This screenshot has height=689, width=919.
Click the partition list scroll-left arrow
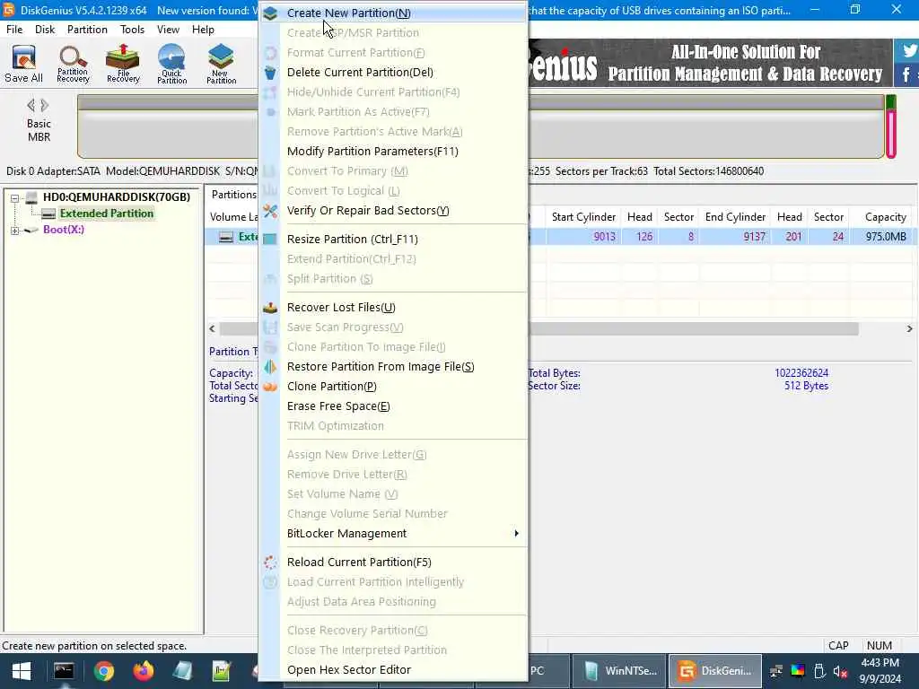click(212, 328)
